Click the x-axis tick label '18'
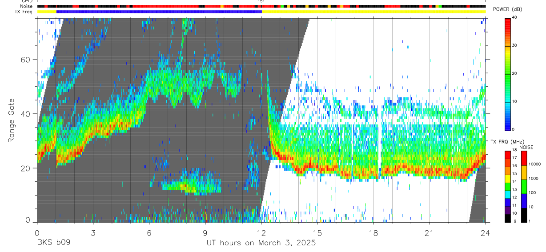The width and height of the screenshot is (546, 252). 373,233
